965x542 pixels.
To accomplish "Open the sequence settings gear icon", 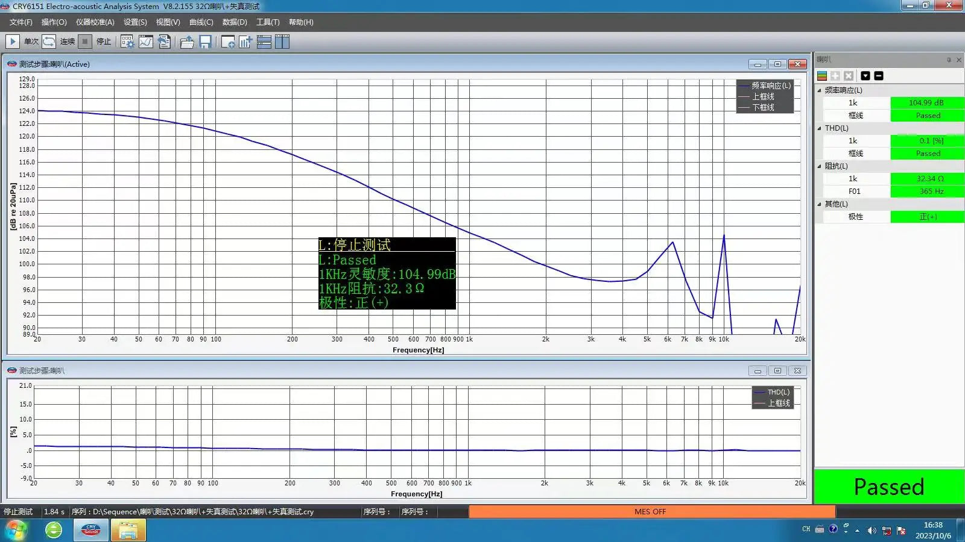I will point(127,42).
